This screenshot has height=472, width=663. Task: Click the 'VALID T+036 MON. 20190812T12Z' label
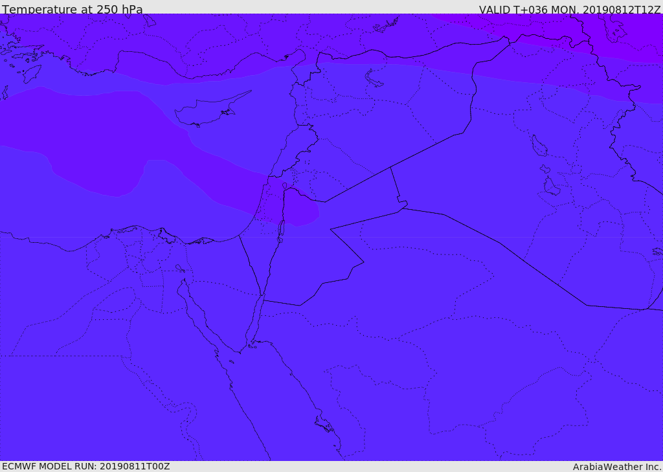(570, 9)
